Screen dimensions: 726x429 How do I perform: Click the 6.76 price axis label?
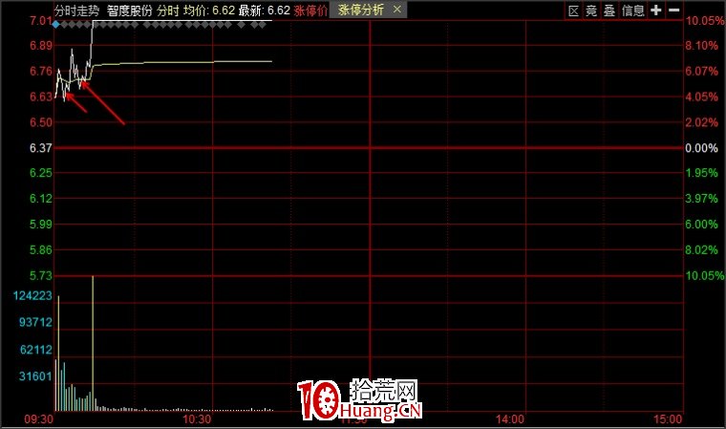41,71
